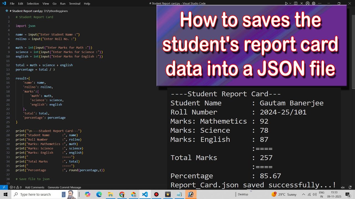Open the volume speaker tray icon

pos(315,194)
